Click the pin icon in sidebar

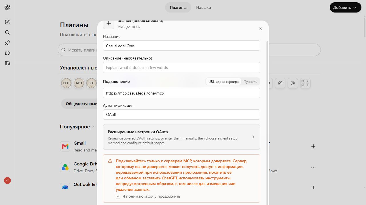pos(7,43)
